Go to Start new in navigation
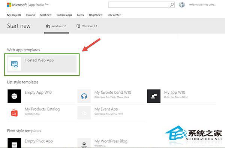The width and height of the screenshot is (225, 148). point(46,15)
